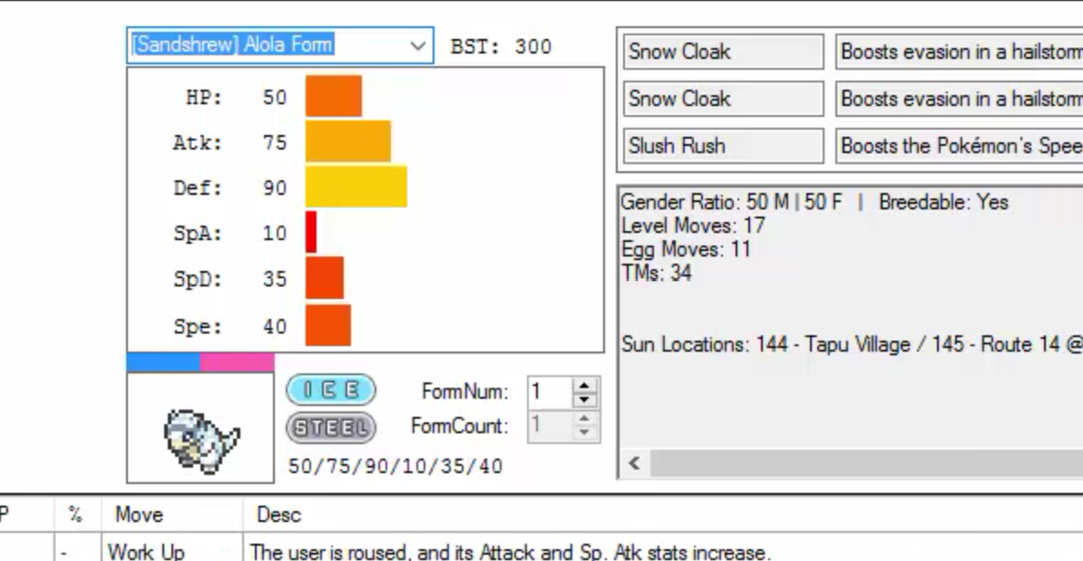Click the blue color bar above sprite
1083x561 pixels.
(x=163, y=362)
